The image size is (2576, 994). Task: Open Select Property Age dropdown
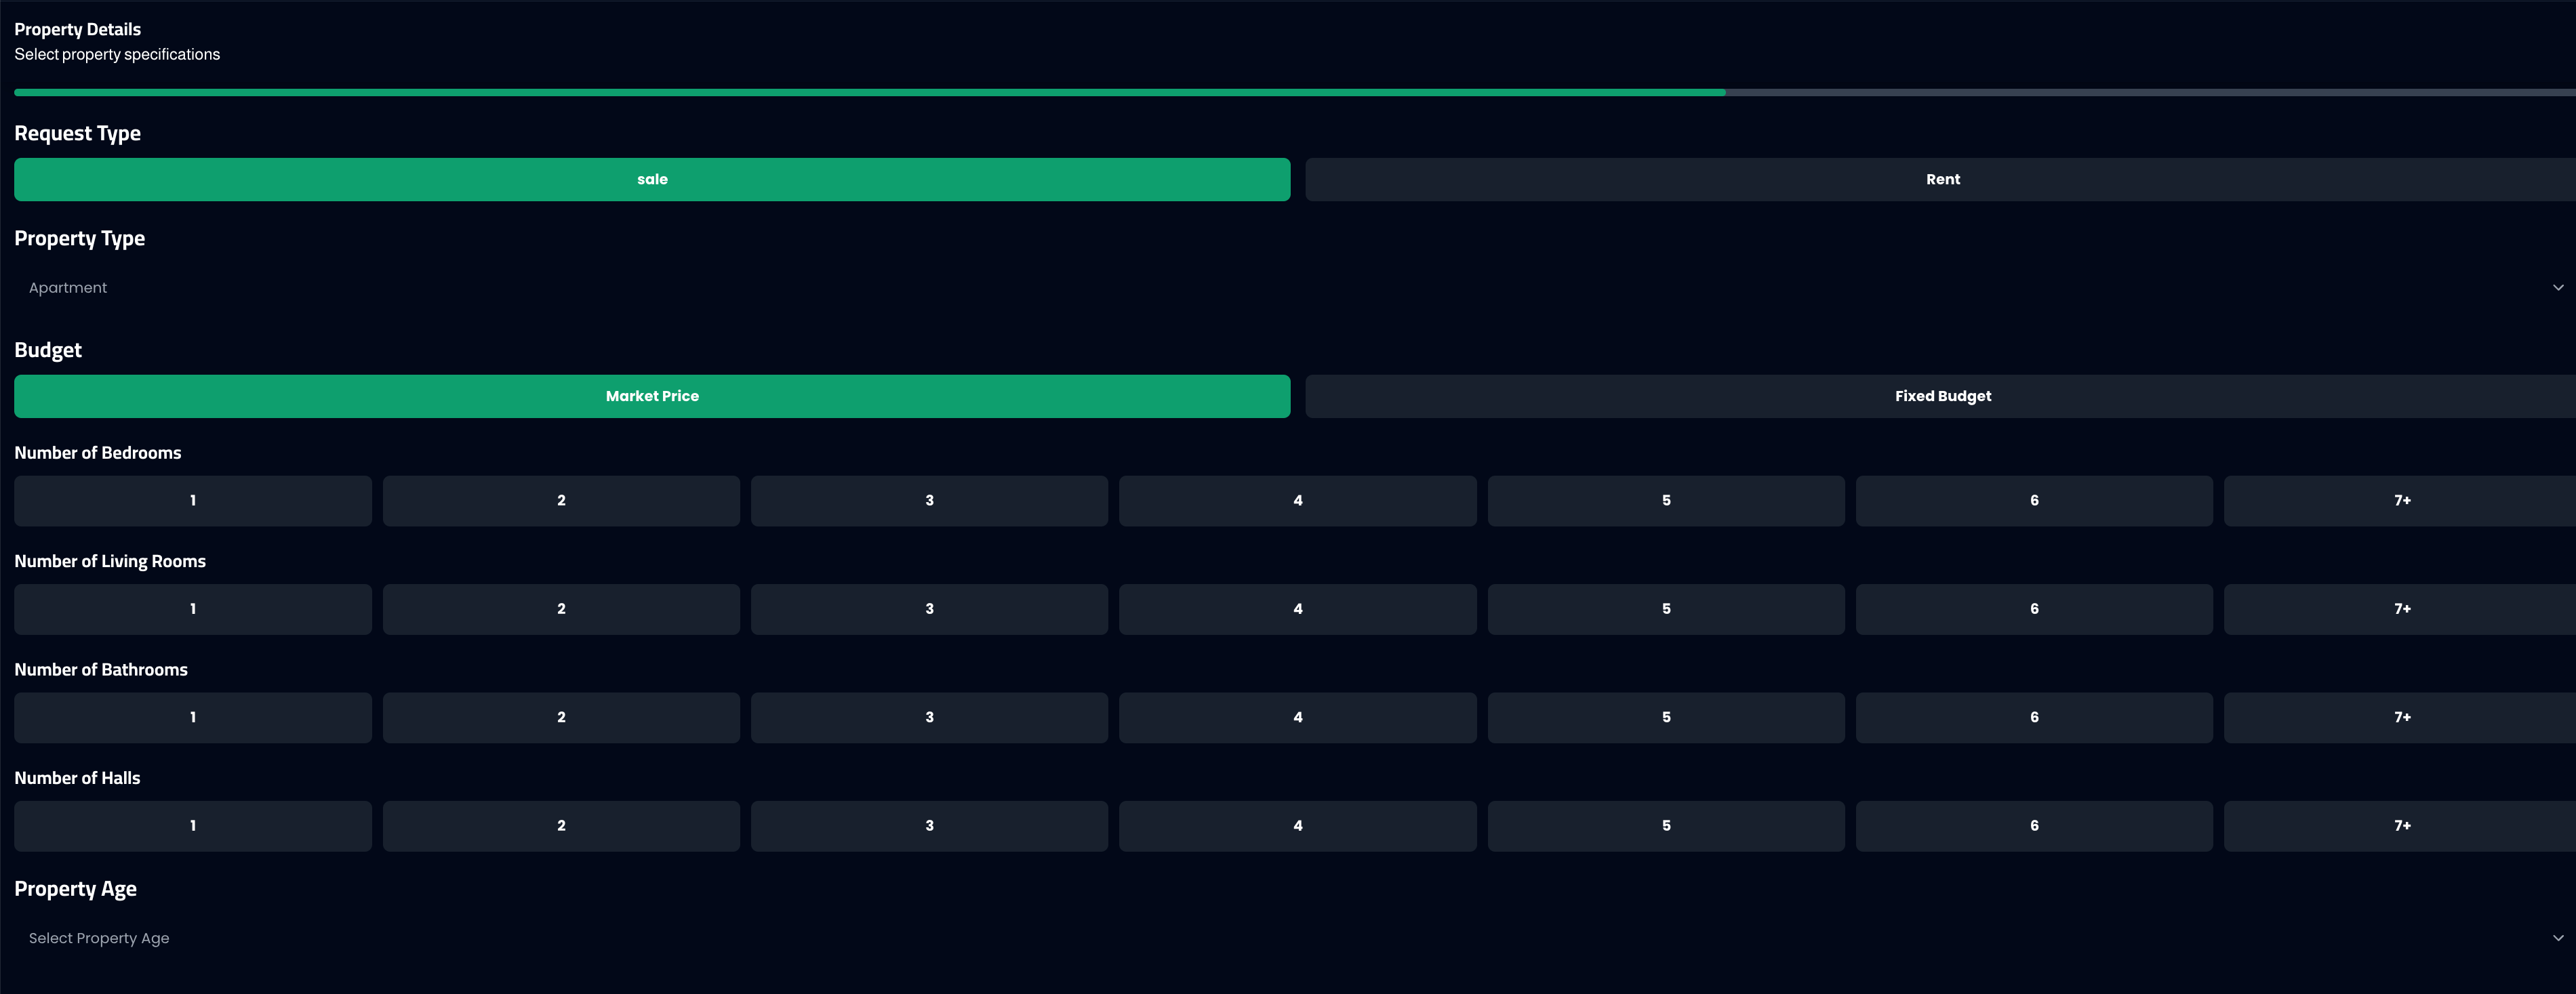pos(1288,938)
